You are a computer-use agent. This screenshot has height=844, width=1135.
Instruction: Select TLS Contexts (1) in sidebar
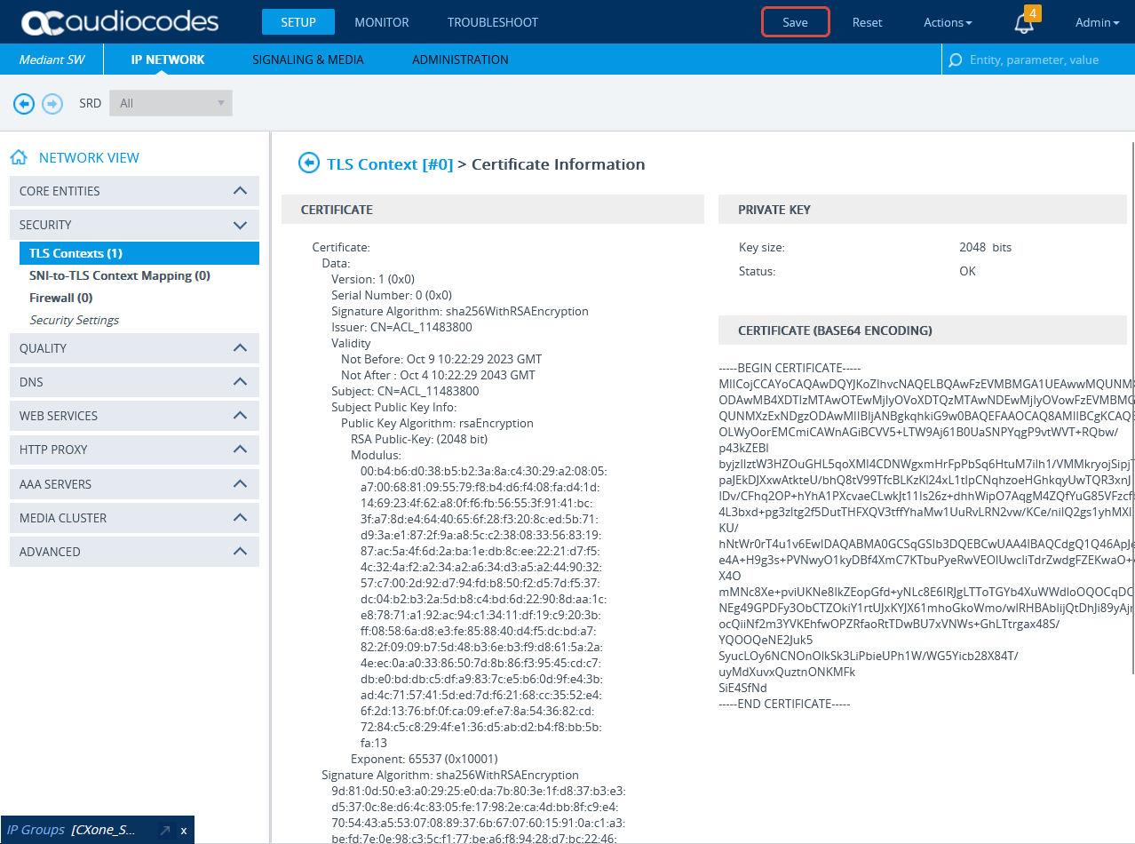[x=139, y=253]
